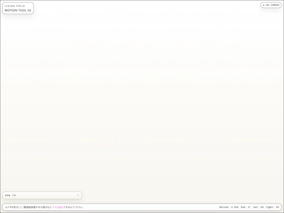
Task: Click the light: 0% readout
Action: tap(272, 207)
